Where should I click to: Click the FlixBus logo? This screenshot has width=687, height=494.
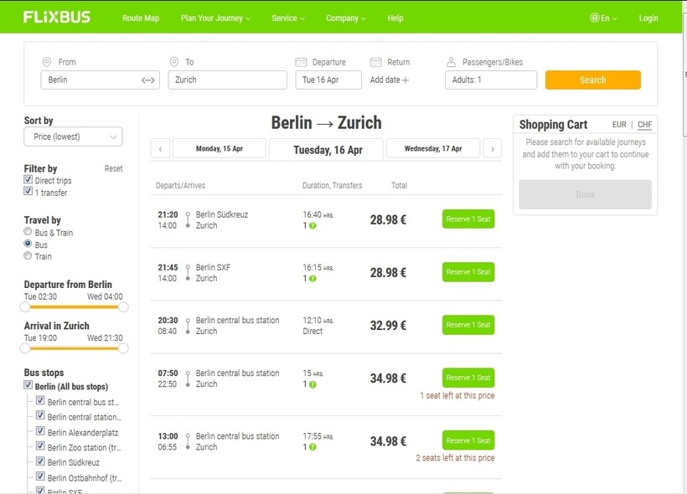57,18
